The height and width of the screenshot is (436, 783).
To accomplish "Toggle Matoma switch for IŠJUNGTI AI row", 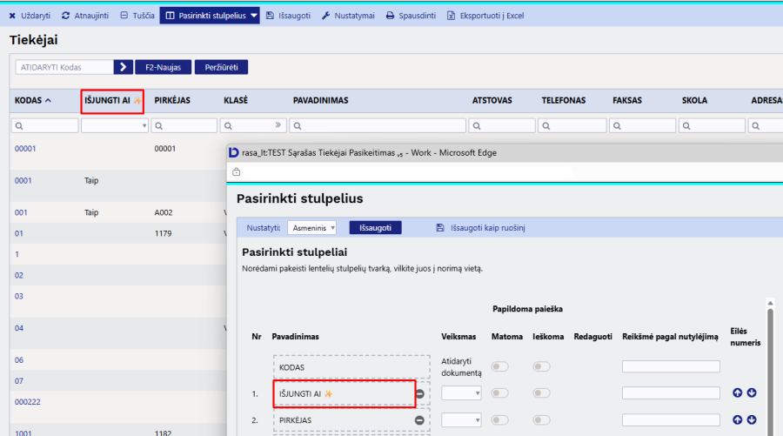I will [x=501, y=393].
